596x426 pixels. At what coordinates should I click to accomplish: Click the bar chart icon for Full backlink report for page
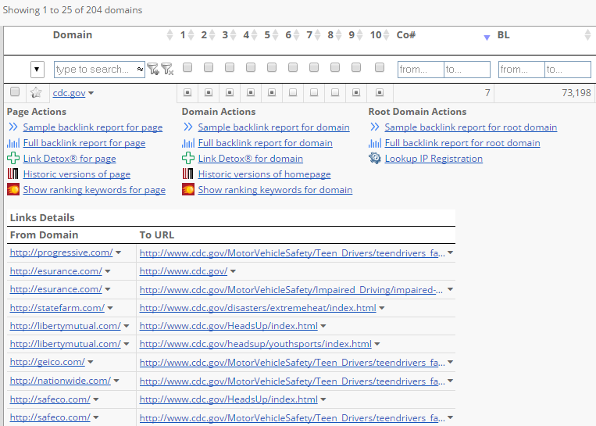[x=13, y=143]
